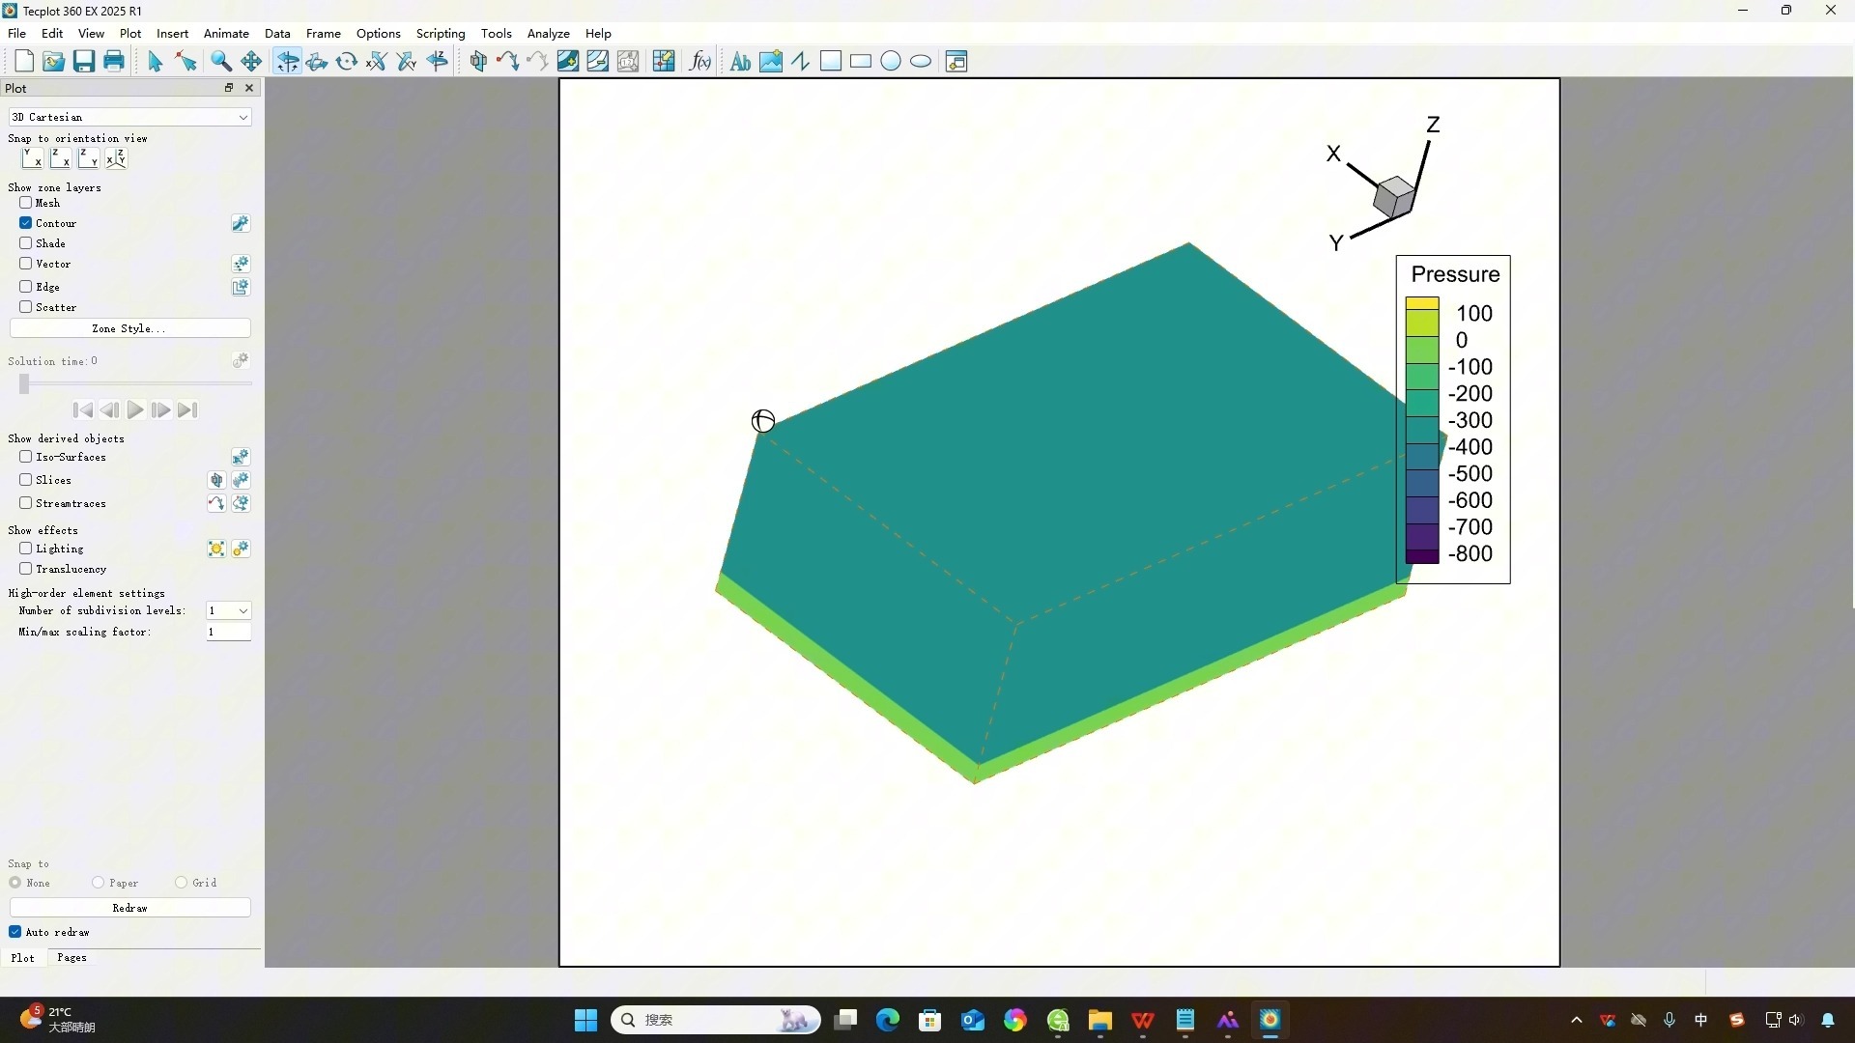Uncheck the Contour layer checkbox
The image size is (1855, 1043).
tap(26, 223)
